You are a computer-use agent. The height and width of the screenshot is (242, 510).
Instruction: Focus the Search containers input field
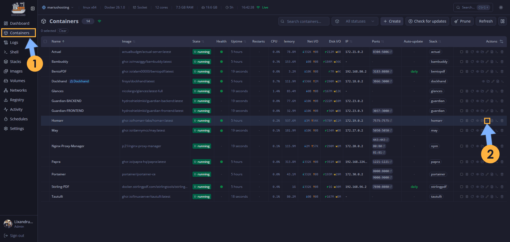click(304, 21)
